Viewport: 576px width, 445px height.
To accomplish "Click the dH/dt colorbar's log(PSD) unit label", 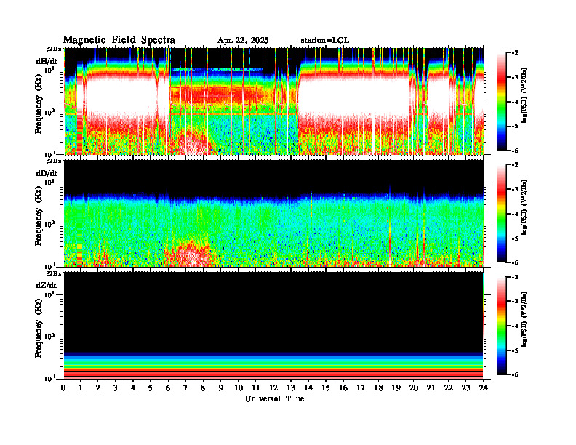I will click(x=524, y=95).
